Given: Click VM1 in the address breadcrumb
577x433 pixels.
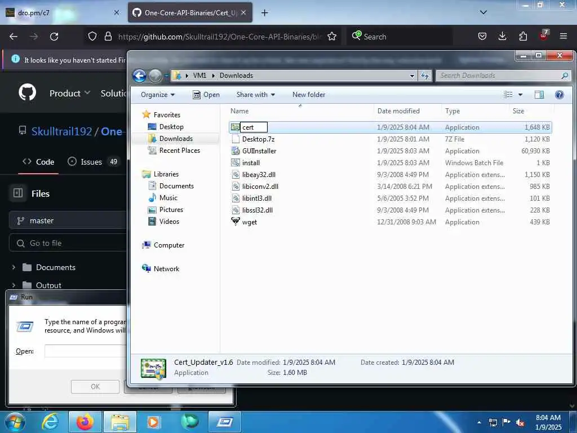Looking at the screenshot, I should pos(199,76).
